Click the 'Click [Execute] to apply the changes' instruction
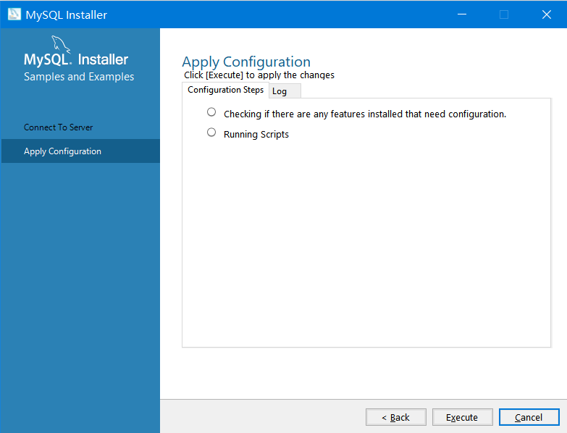The width and height of the screenshot is (567, 433). click(259, 75)
